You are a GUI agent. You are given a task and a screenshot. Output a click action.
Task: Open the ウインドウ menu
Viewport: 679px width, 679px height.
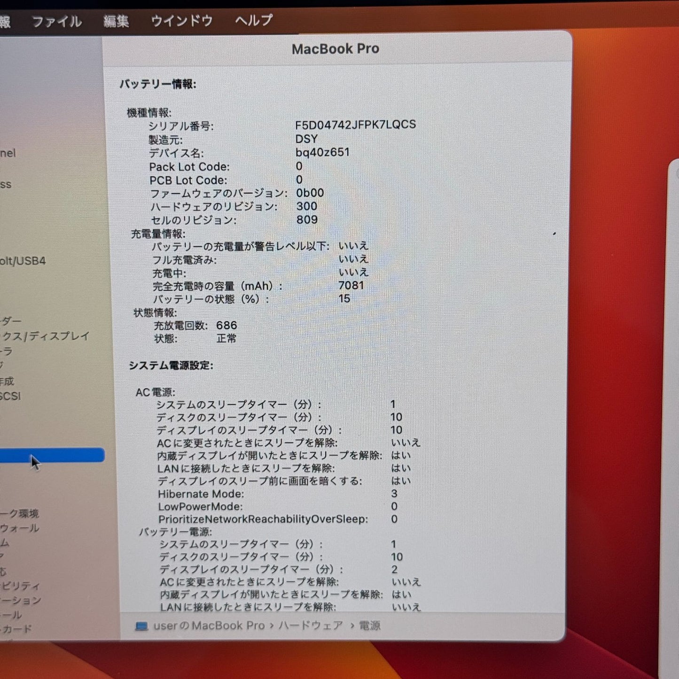[182, 21]
